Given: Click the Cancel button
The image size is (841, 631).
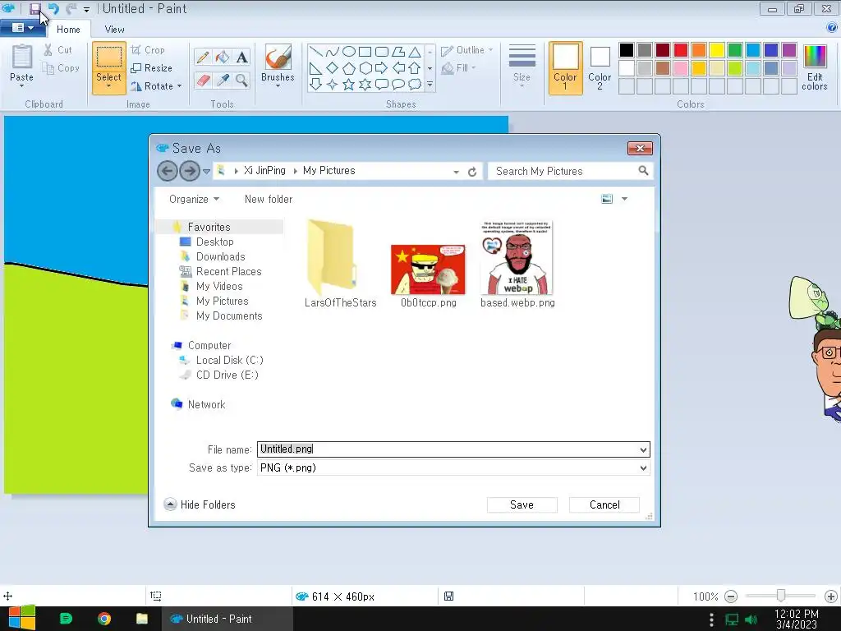Looking at the screenshot, I should [604, 505].
